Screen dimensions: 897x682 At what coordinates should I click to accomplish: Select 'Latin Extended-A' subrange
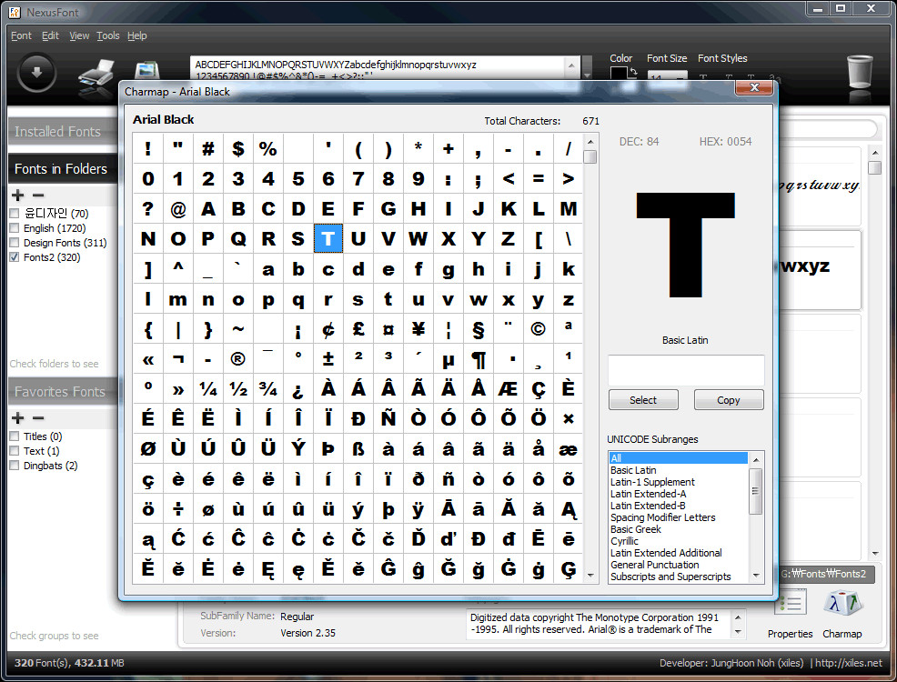pos(678,494)
